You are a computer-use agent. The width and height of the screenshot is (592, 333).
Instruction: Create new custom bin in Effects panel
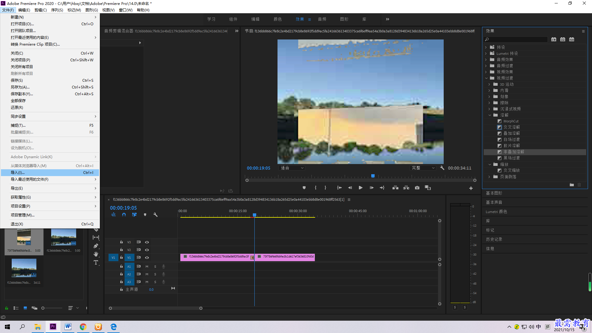point(572,185)
